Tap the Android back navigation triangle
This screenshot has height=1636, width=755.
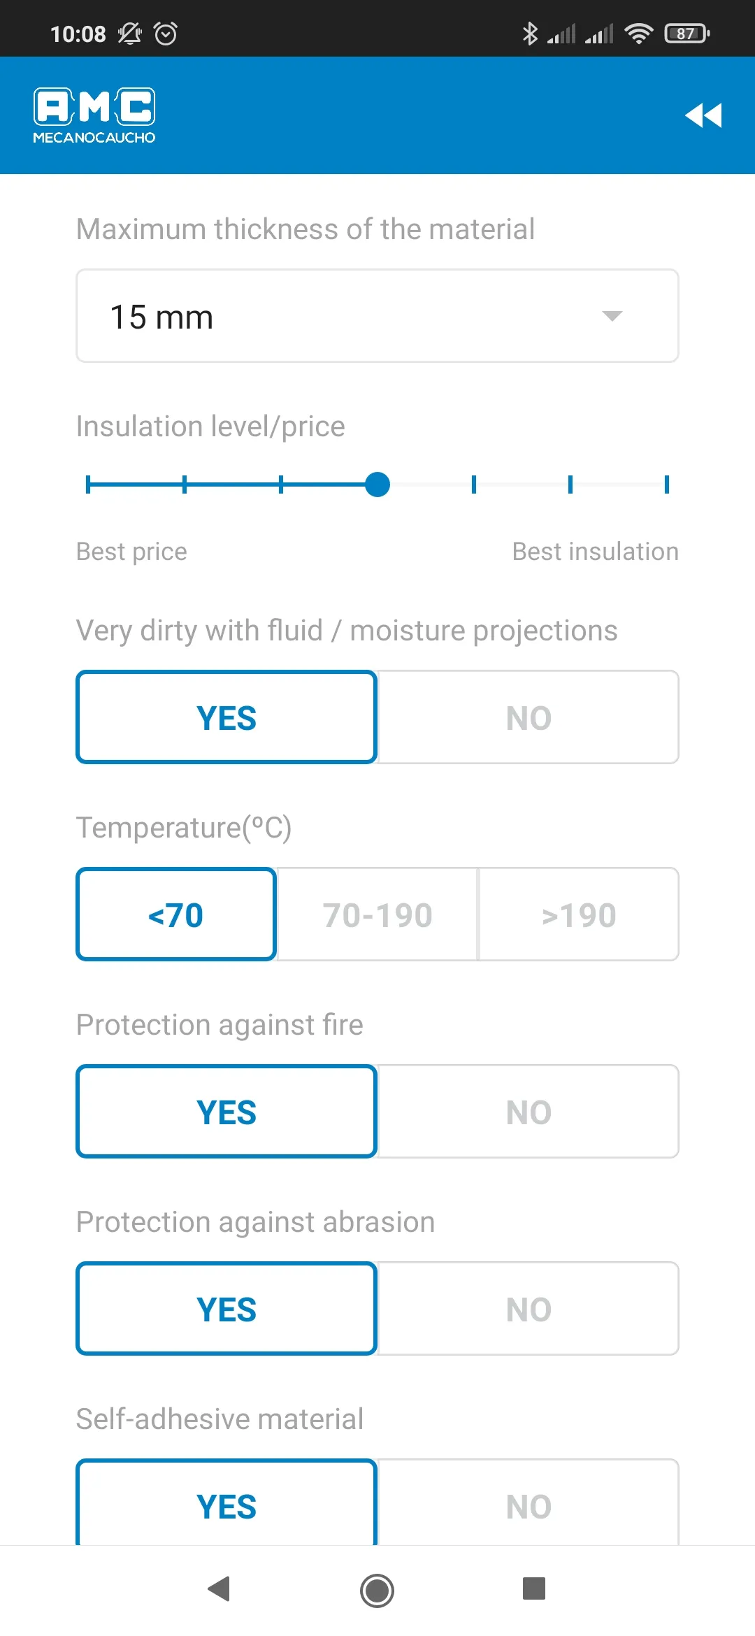(x=220, y=1588)
